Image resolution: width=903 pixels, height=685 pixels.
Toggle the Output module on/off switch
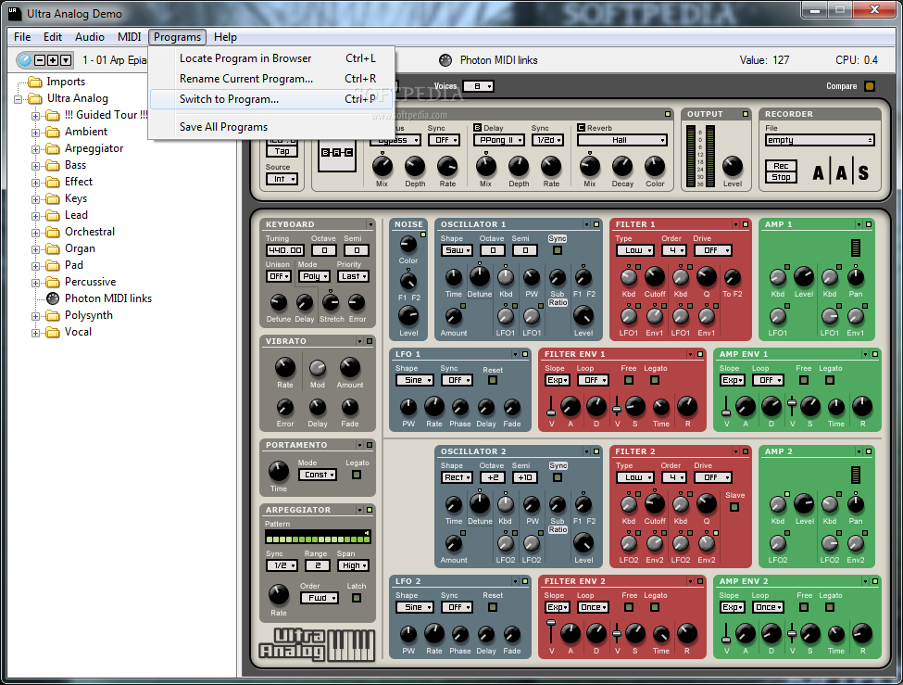(746, 114)
